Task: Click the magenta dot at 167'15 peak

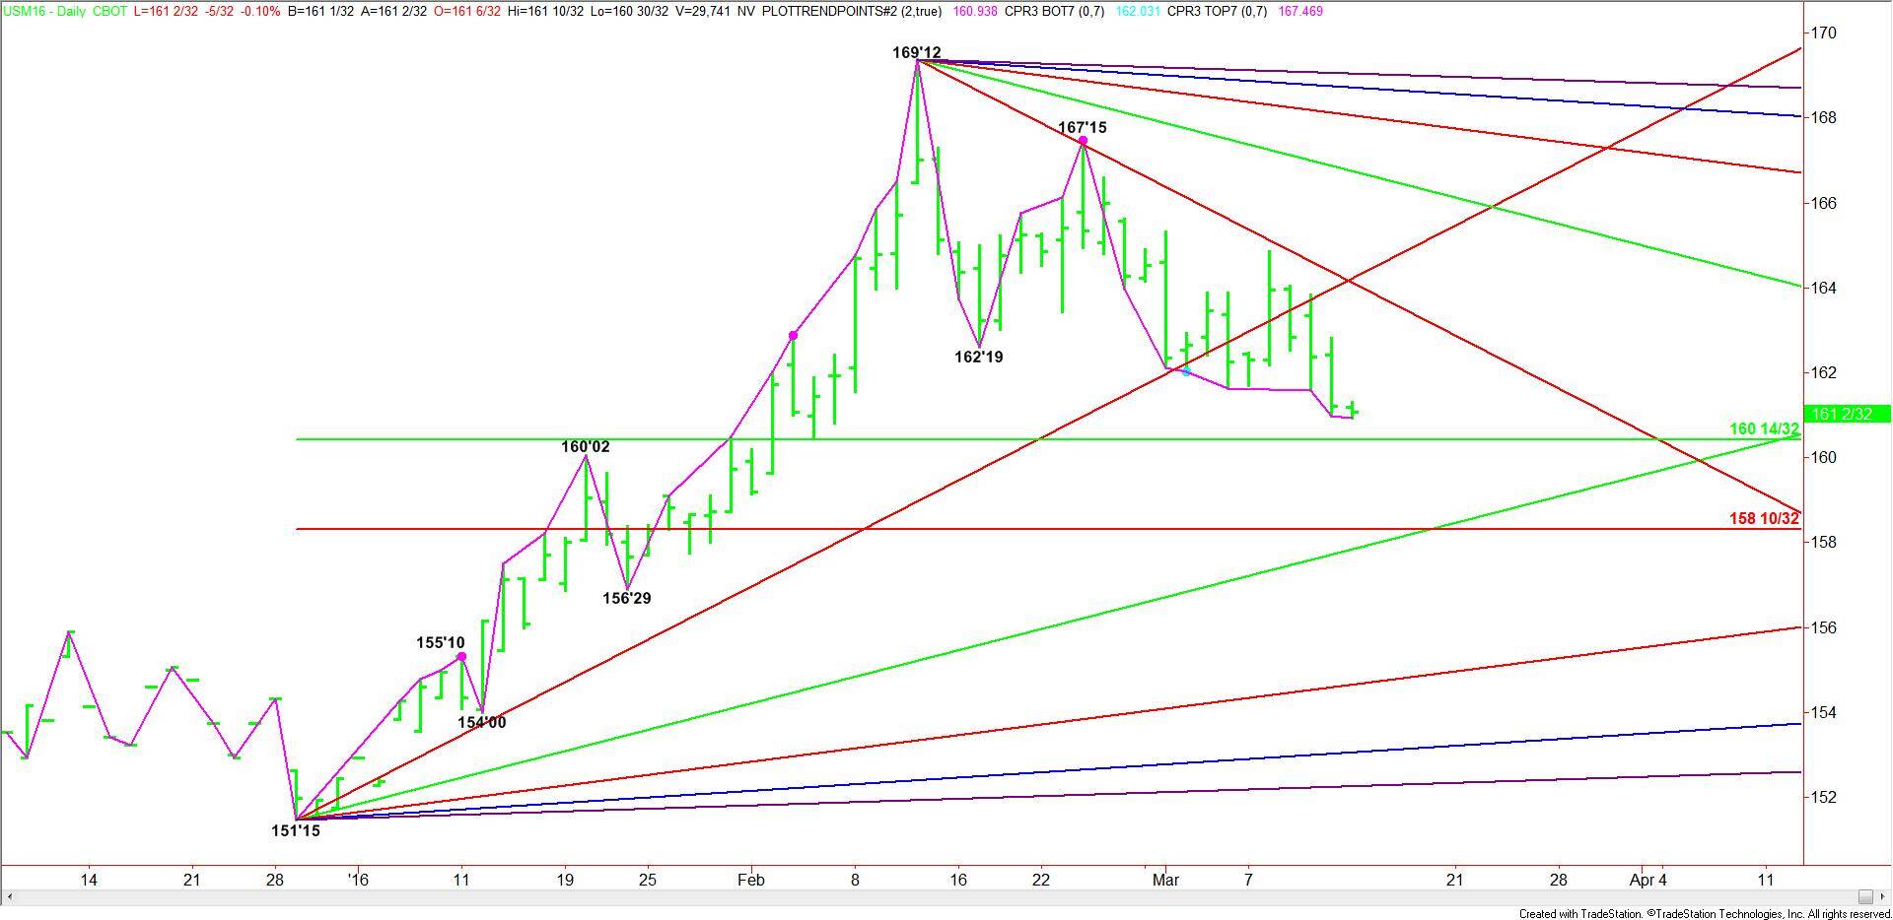Action: click(x=1083, y=141)
